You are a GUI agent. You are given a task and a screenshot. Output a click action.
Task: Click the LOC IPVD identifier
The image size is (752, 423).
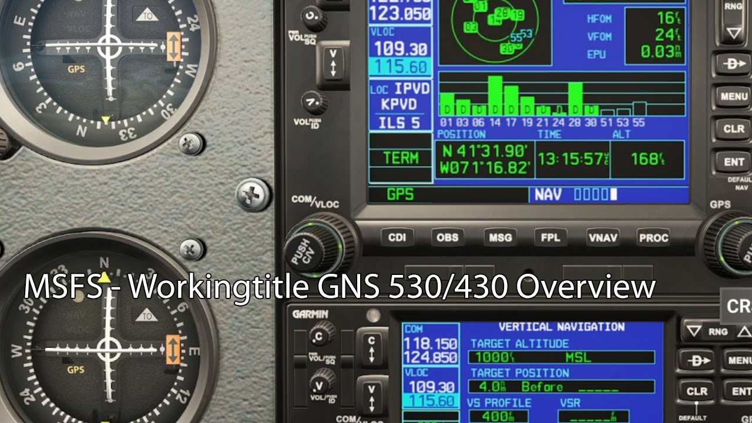point(401,89)
